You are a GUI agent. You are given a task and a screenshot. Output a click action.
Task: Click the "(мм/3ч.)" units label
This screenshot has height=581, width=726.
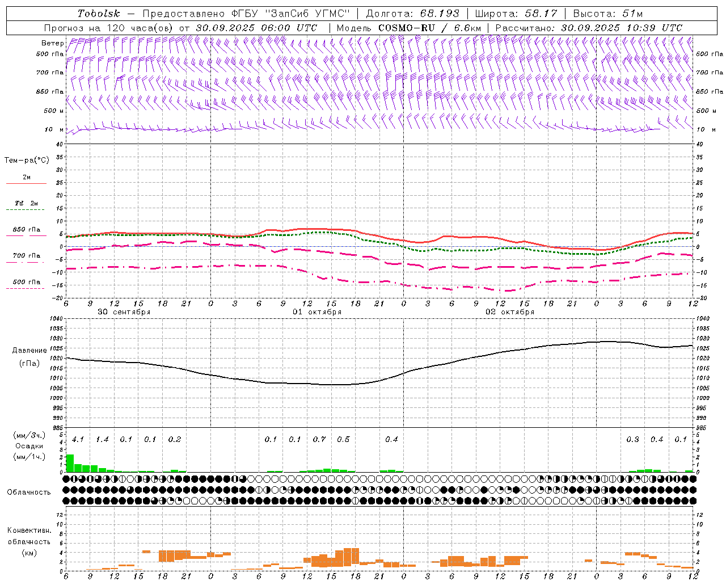(x=29, y=436)
